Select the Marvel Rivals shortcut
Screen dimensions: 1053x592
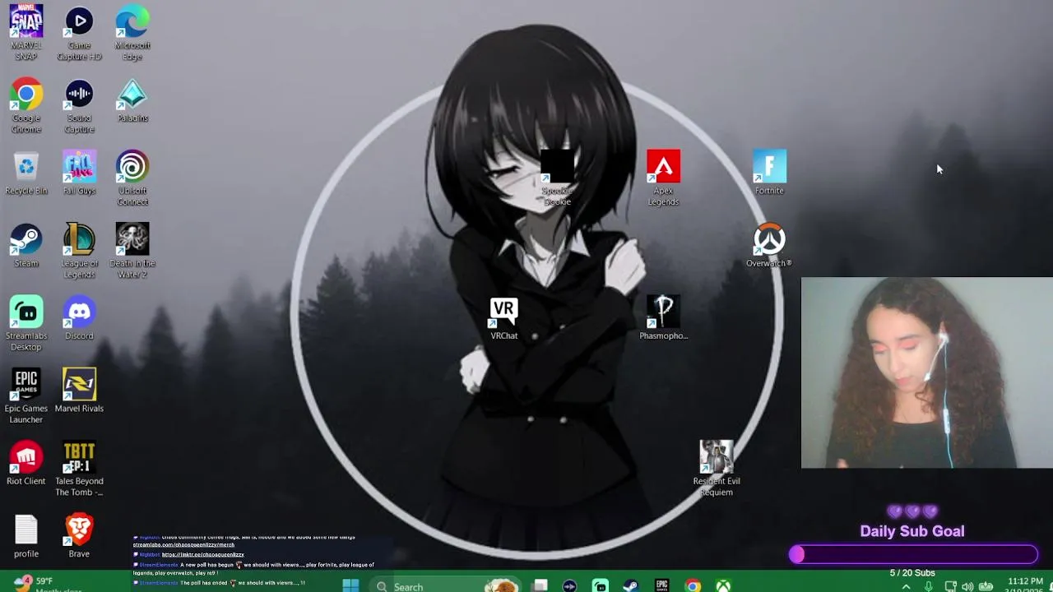pos(79,391)
